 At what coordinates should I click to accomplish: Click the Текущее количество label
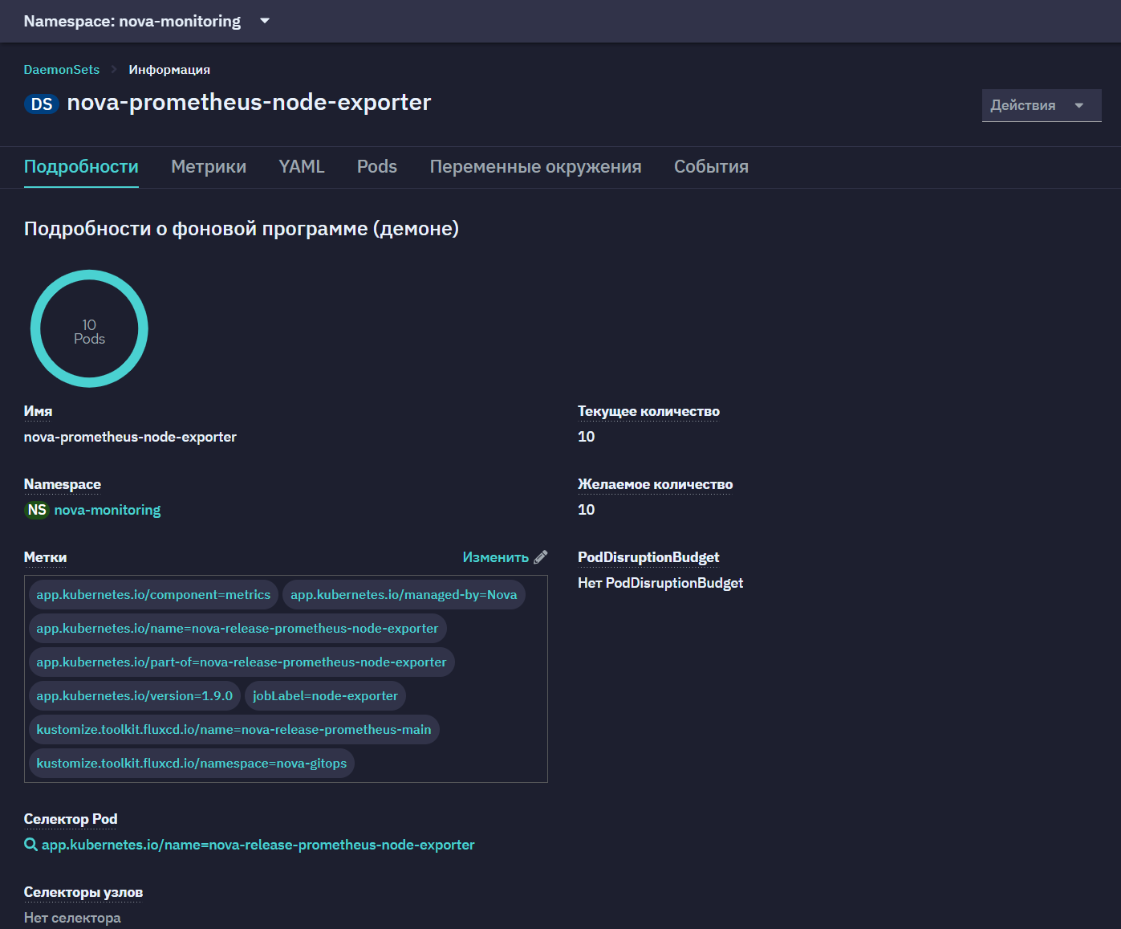pos(648,411)
